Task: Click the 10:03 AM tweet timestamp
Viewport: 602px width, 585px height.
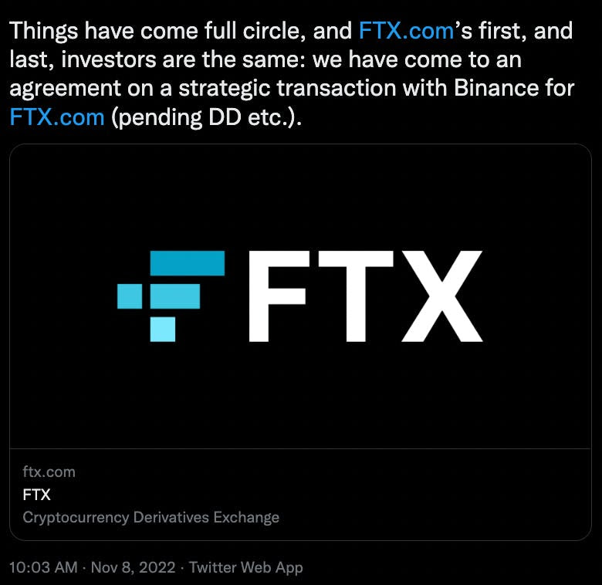Action: pyautogui.click(x=43, y=567)
